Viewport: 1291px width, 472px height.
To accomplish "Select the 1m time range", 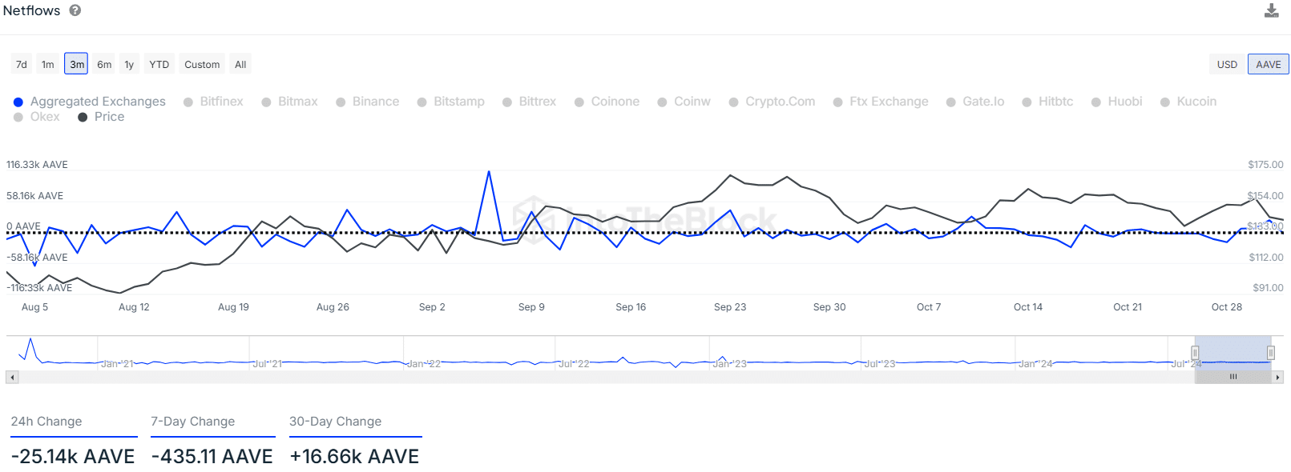I will tap(48, 64).
